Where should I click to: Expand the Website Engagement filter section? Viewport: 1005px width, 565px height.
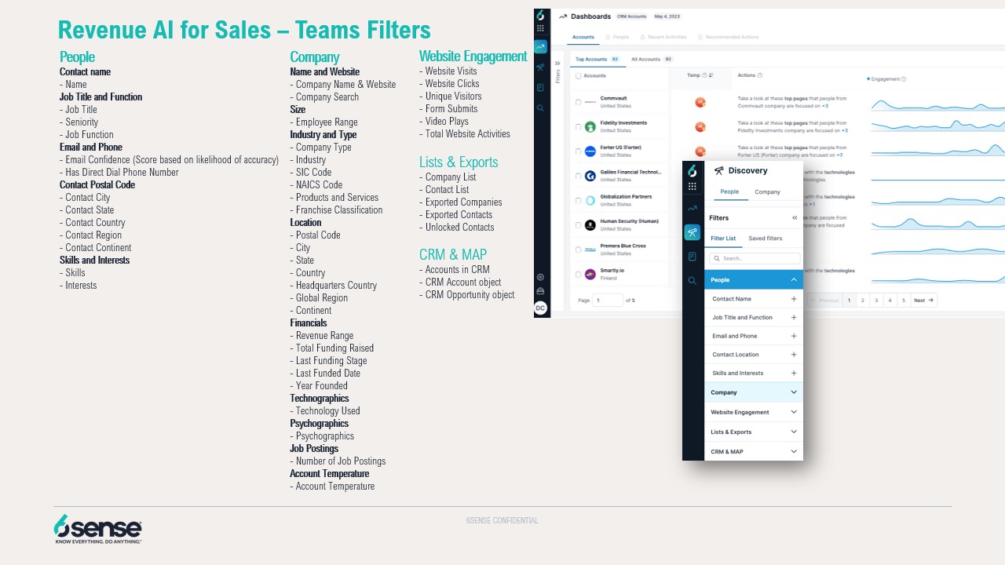[x=754, y=412]
